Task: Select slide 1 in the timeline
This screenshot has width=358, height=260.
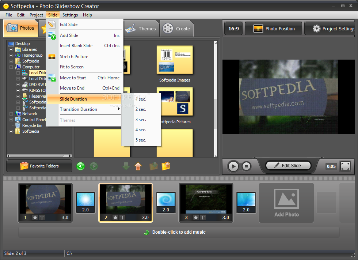Action: click(x=45, y=203)
